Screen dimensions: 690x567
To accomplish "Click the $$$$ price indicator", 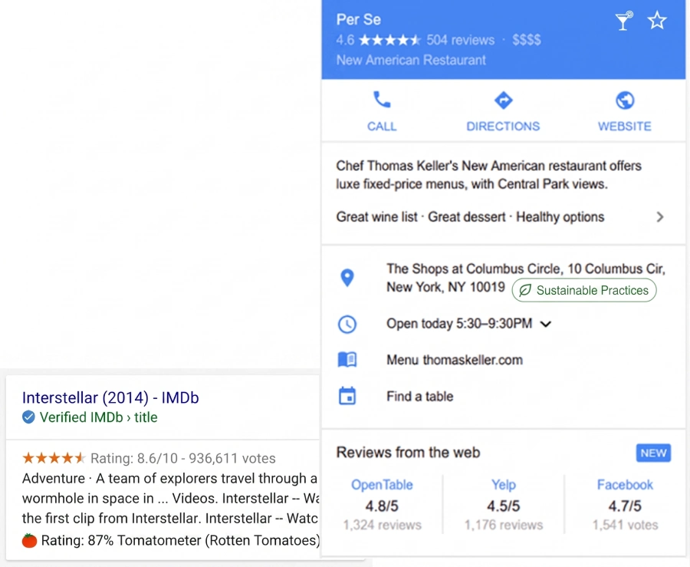I will pyautogui.click(x=526, y=40).
